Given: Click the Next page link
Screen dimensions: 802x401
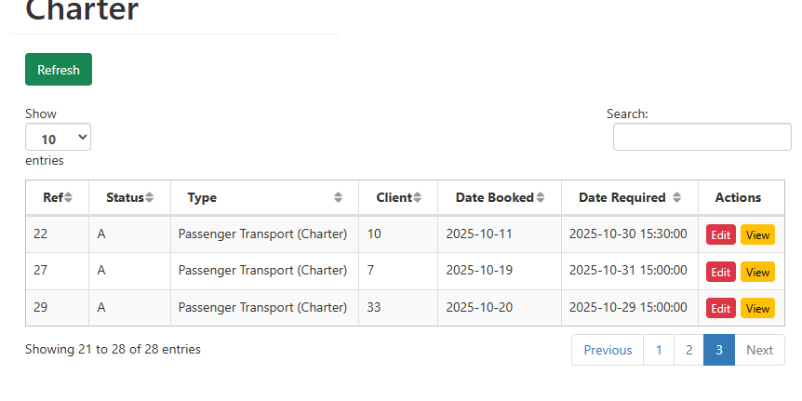Looking at the screenshot, I should coord(759,350).
